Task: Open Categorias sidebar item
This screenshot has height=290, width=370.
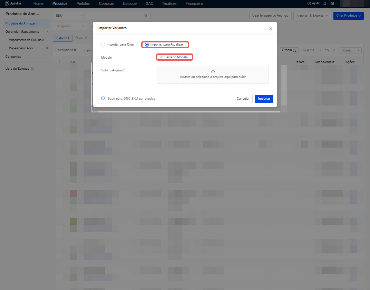Action: 13,57
